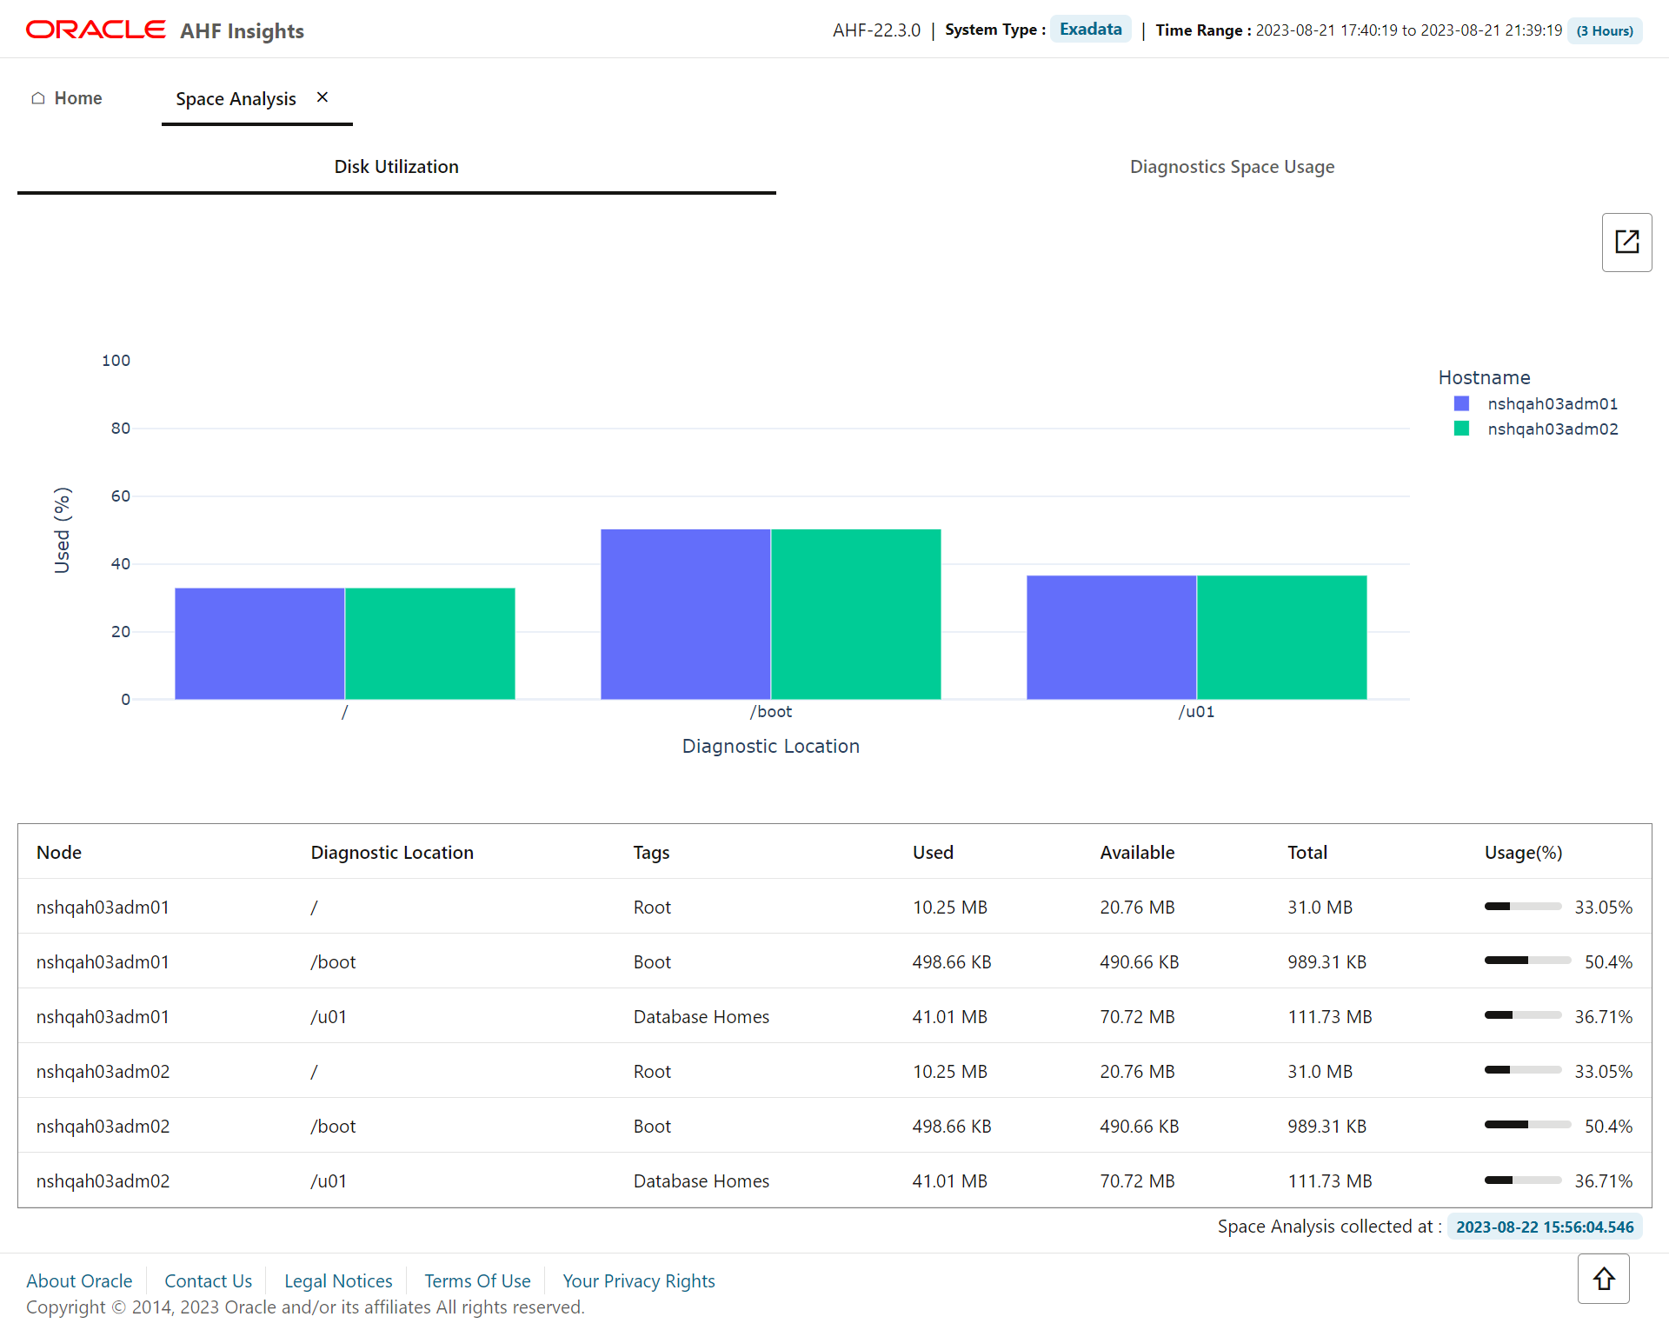Click Root tag in nshqah03adm01 row

tap(652, 908)
